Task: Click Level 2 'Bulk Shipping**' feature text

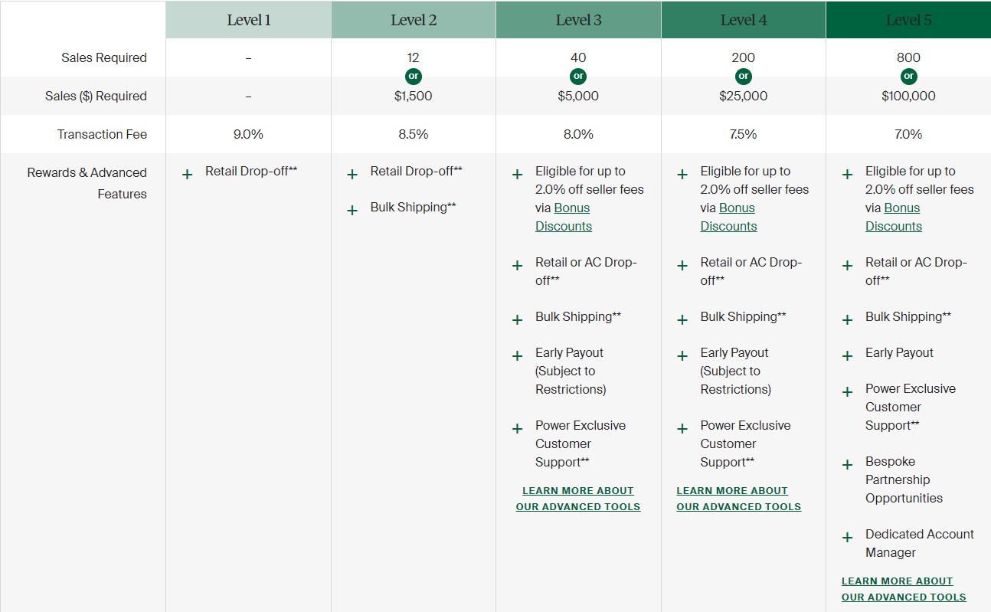Action: 414,207
